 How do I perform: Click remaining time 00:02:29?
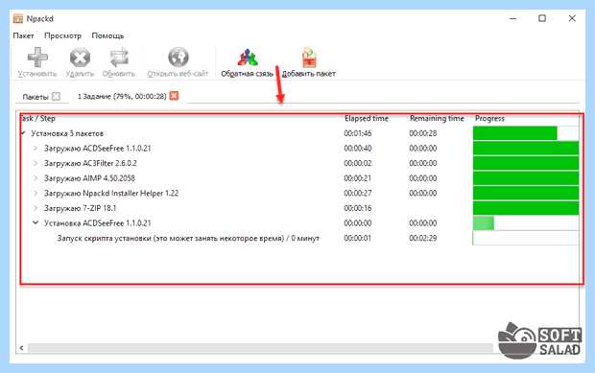(x=422, y=238)
